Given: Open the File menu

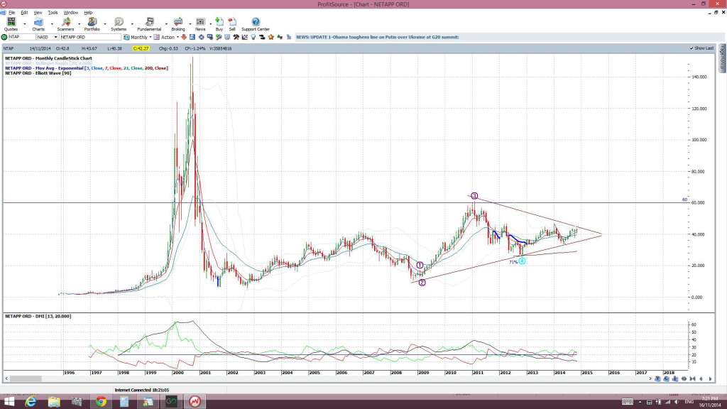Looking at the screenshot, I should pos(11,13).
